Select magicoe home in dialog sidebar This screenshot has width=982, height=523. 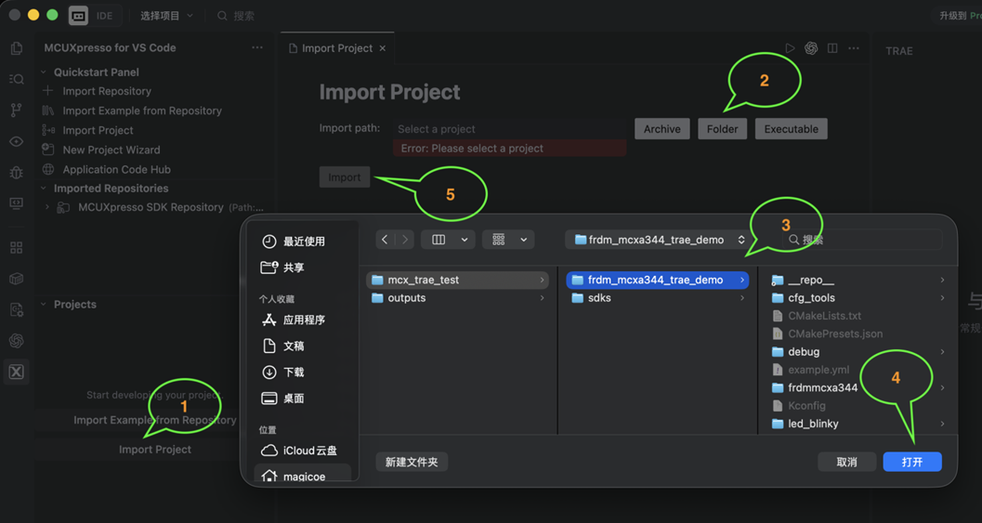click(303, 476)
